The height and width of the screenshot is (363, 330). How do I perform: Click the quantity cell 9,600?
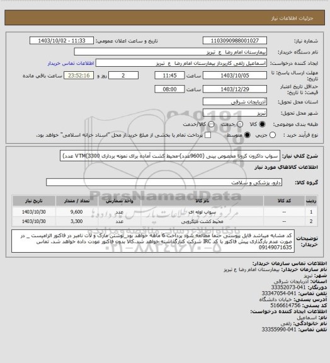point(77,212)
